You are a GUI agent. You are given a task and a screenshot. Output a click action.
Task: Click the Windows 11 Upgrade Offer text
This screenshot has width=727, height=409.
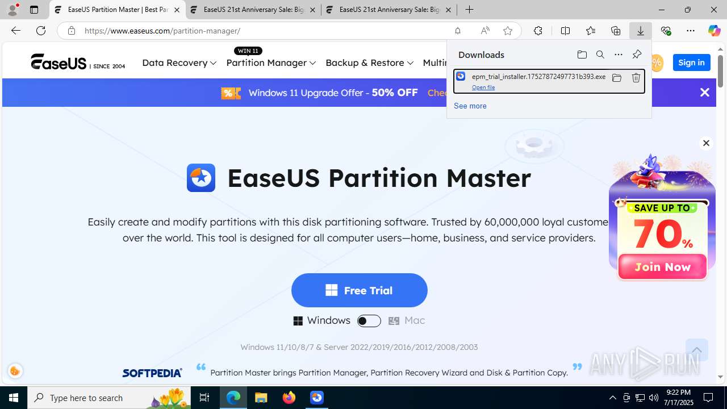(x=333, y=93)
